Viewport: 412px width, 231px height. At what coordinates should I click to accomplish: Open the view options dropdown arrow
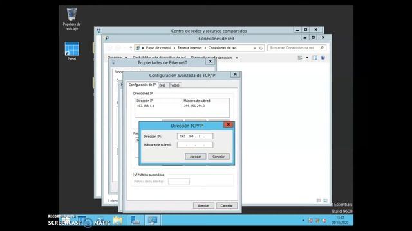(x=307, y=58)
